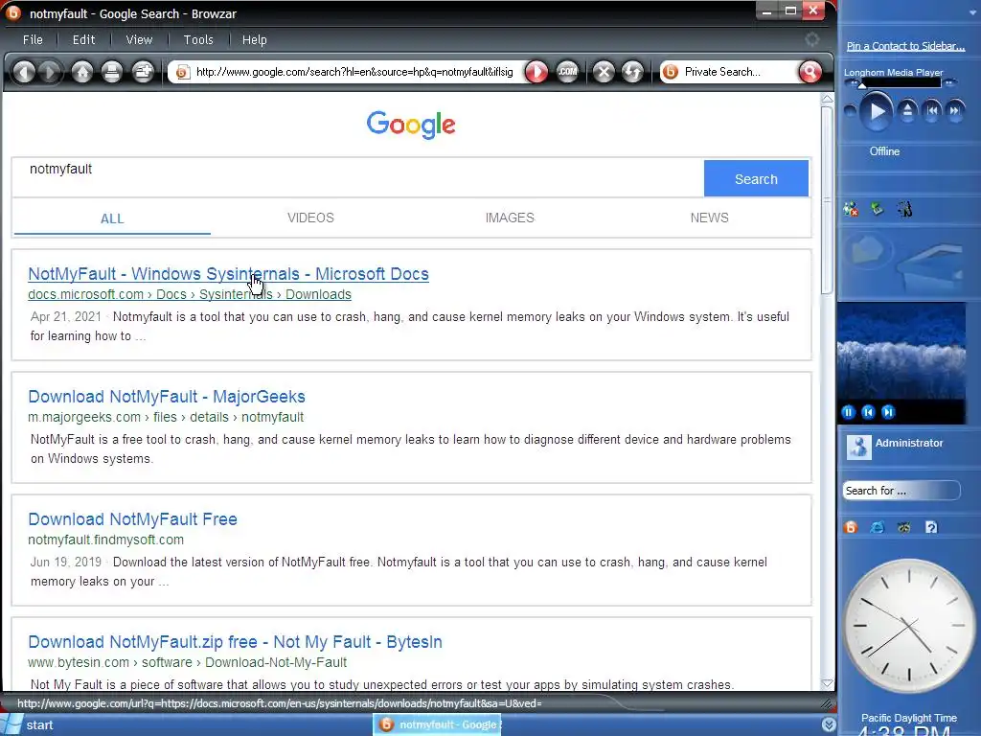The image size is (981, 736).
Task: Show next slideshow picture
Action: [888, 412]
